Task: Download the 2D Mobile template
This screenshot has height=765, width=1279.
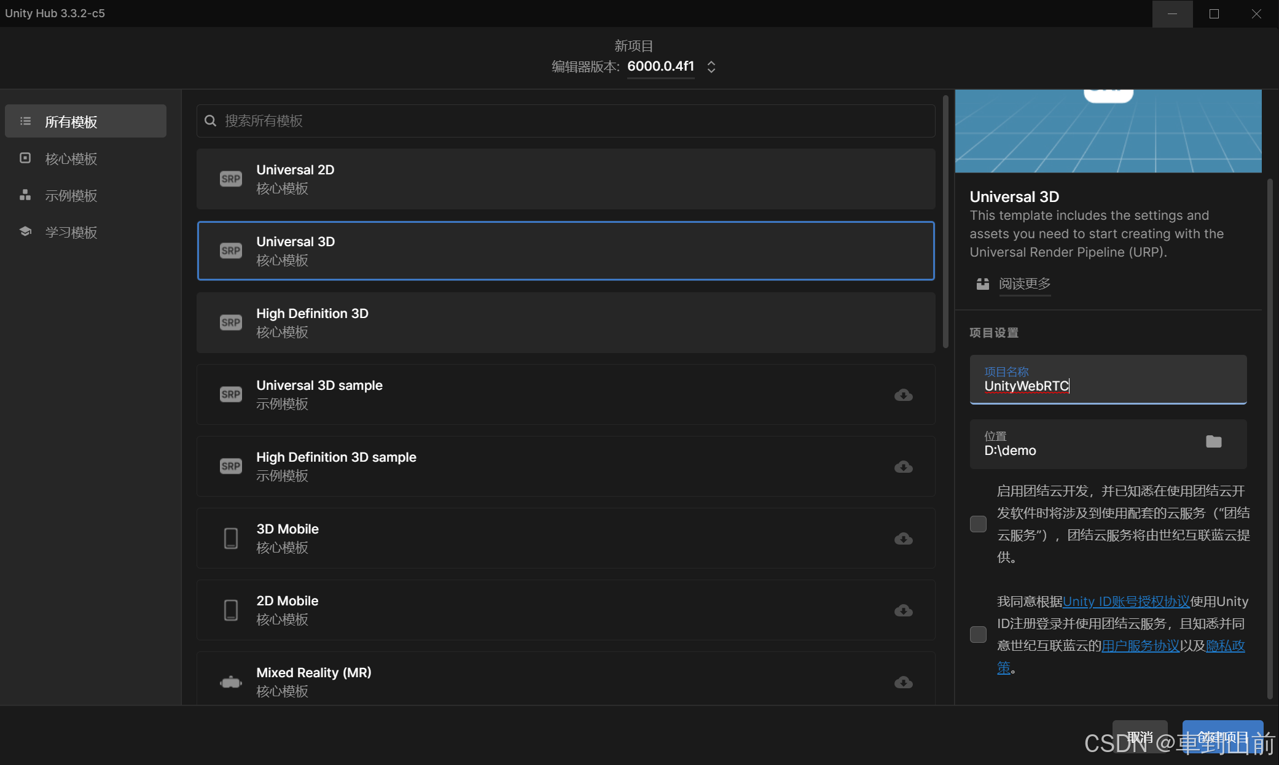Action: [x=903, y=610]
